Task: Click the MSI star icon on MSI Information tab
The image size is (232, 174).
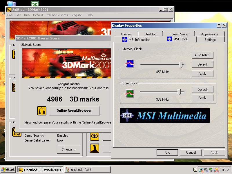Action: pos(125,39)
